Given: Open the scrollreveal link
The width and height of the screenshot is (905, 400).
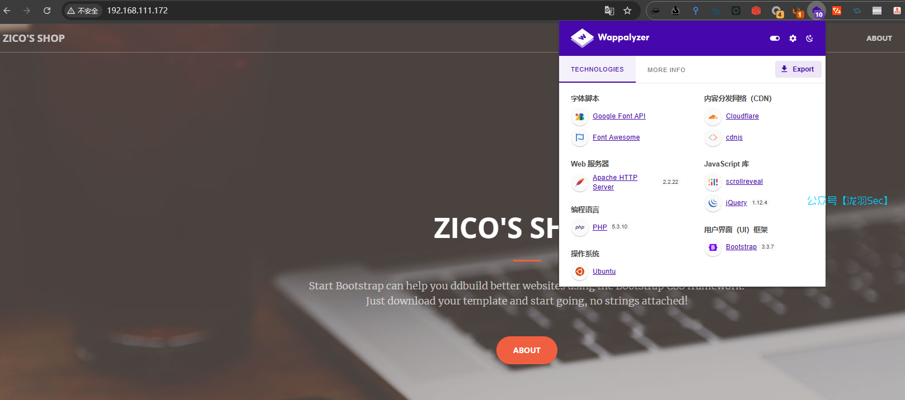Looking at the screenshot, I should tap(744, 182).
